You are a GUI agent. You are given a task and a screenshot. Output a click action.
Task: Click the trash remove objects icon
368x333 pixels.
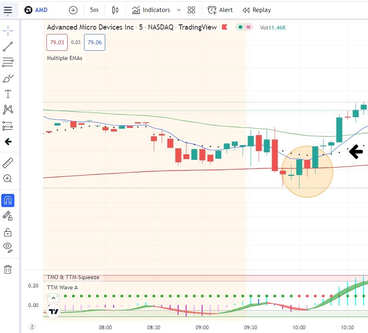click(x=8, y=269)
